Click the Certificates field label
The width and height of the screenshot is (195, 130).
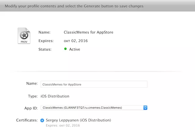[27, 120]
